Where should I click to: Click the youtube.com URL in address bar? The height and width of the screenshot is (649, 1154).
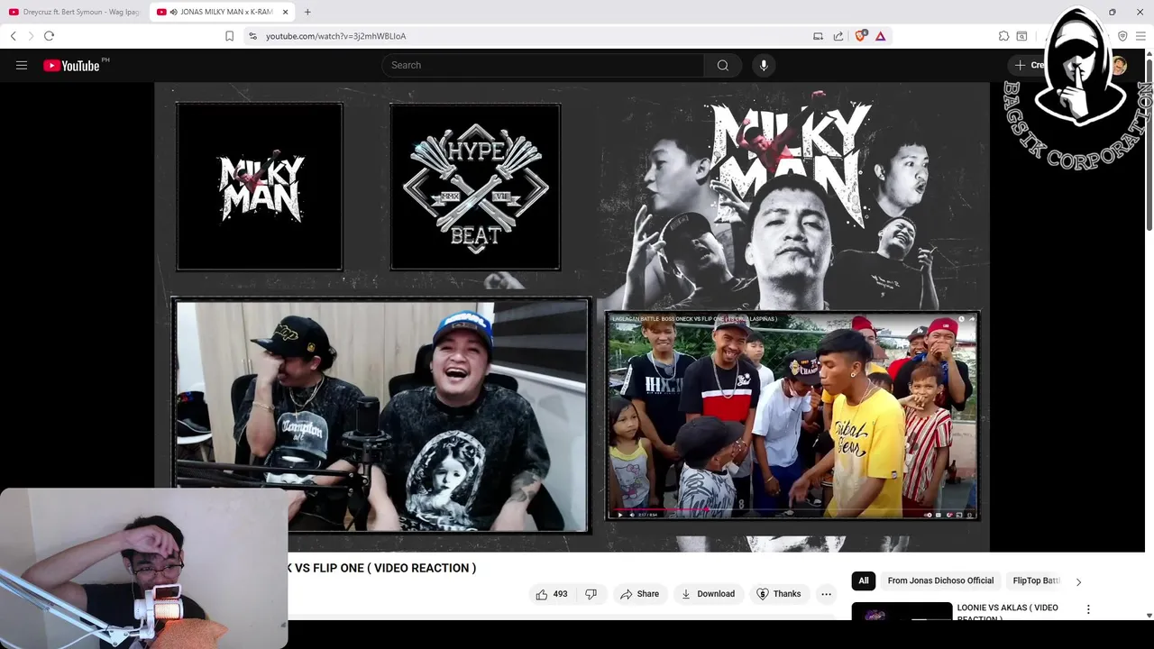tap(335, 36)
